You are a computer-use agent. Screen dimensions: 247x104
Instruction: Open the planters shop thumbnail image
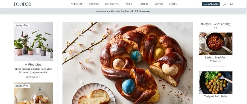pos(33,42)
